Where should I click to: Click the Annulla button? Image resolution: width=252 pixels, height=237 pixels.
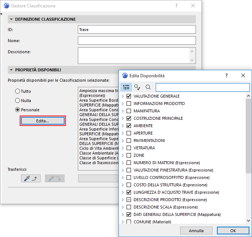pyautogui.click(x=196, y=231)
